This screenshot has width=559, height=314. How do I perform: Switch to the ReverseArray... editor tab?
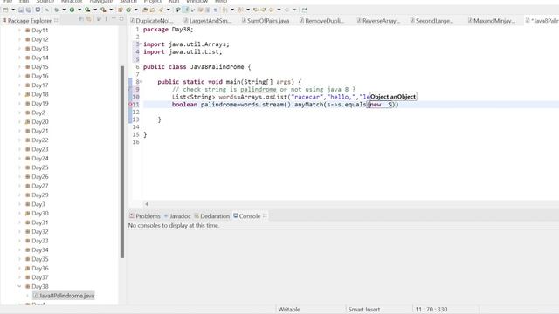(x=378, y=21)
